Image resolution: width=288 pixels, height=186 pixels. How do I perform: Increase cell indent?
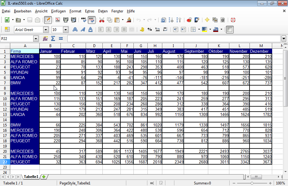tap(183, 29)
